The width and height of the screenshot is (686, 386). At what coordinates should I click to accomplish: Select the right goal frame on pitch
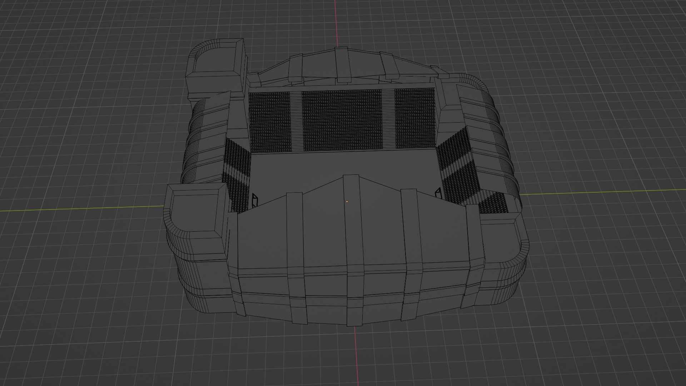[x=438, y=193]
